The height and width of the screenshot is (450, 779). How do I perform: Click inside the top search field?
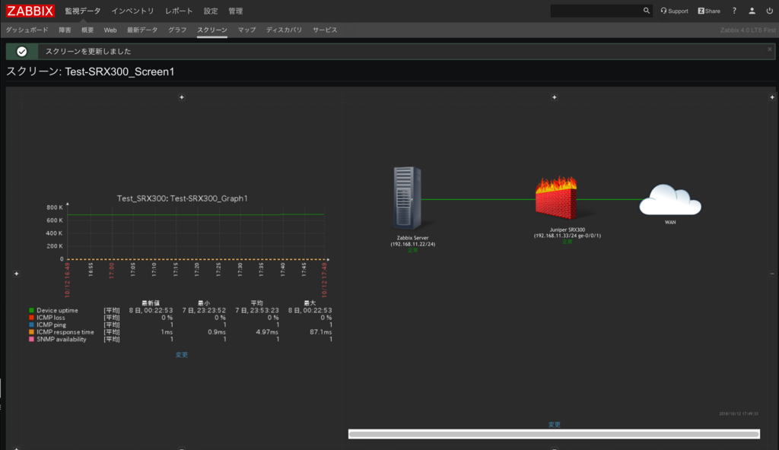[x=596, y=11]
